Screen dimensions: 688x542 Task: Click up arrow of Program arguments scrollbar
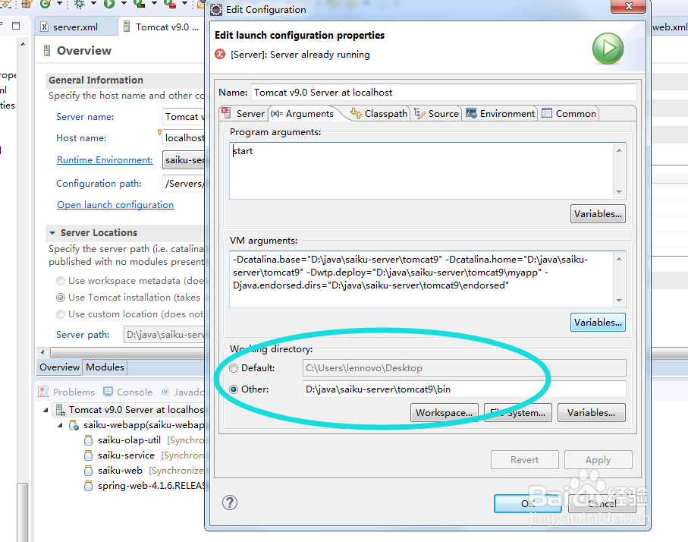[619, 150]
